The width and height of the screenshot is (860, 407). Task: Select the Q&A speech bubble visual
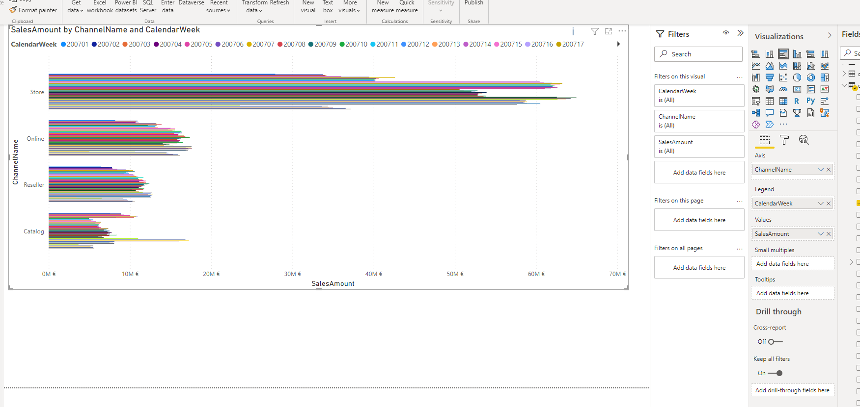coord(770,113)
